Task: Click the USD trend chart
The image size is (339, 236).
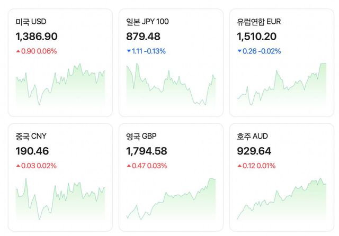Action: coord(60,85)
